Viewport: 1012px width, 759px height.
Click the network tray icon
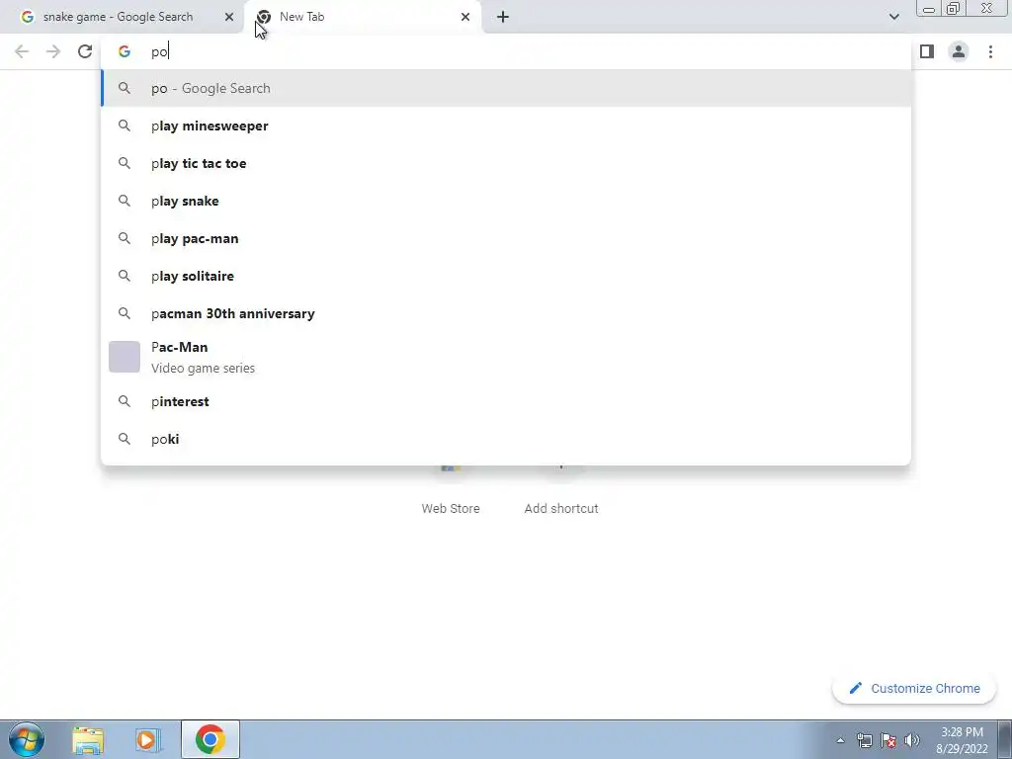coord(864,740)
